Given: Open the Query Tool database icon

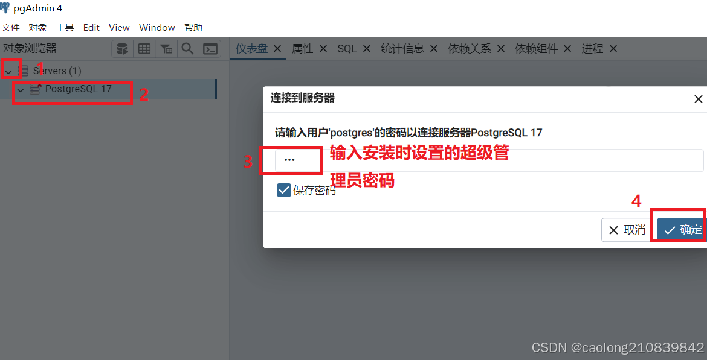Looking at the screenshot, I should (122, 49).
